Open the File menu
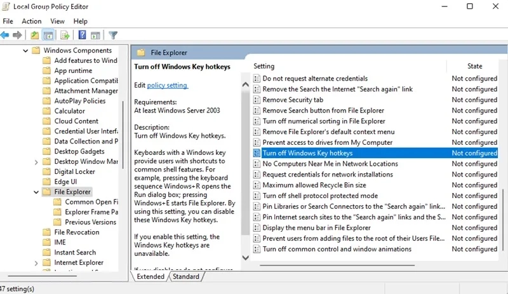Screen dimensions: 508x294 tap(8, 21)
